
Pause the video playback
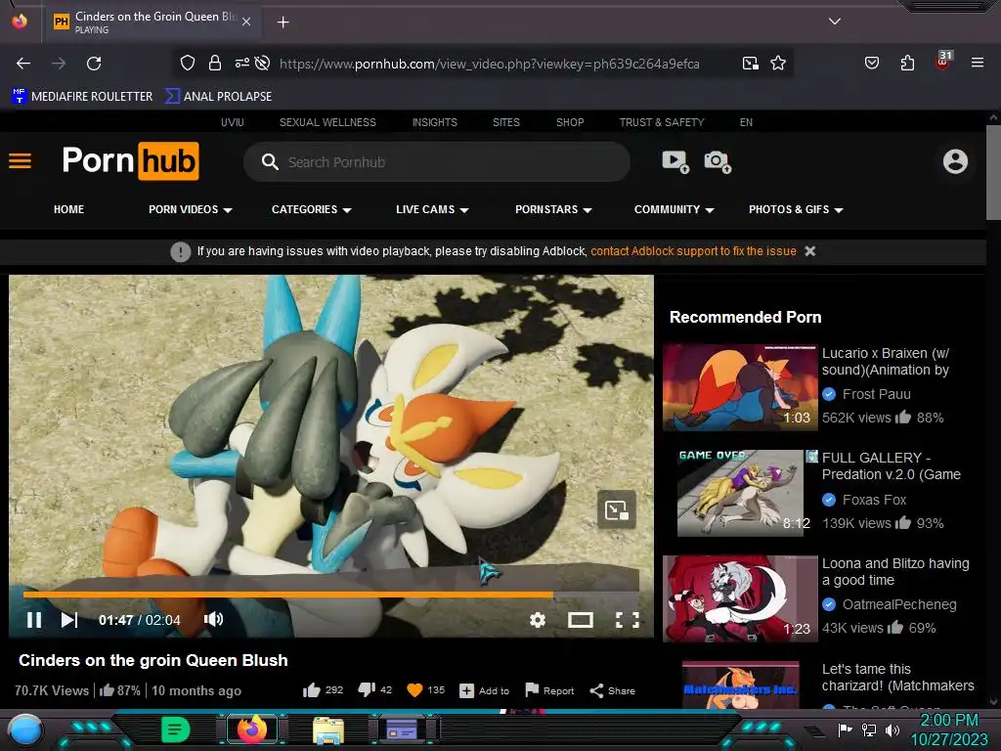tap(34, 620)
